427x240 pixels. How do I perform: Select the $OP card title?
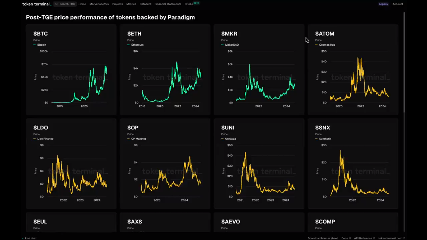coord(133,128)
